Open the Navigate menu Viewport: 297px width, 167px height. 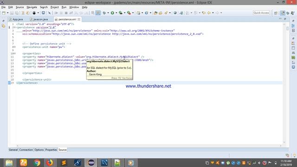click(32, 7)
